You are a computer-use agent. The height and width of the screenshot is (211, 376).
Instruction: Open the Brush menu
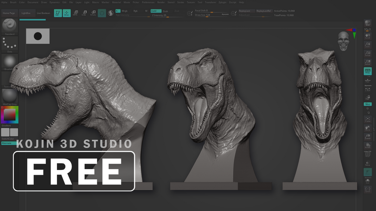13,2
